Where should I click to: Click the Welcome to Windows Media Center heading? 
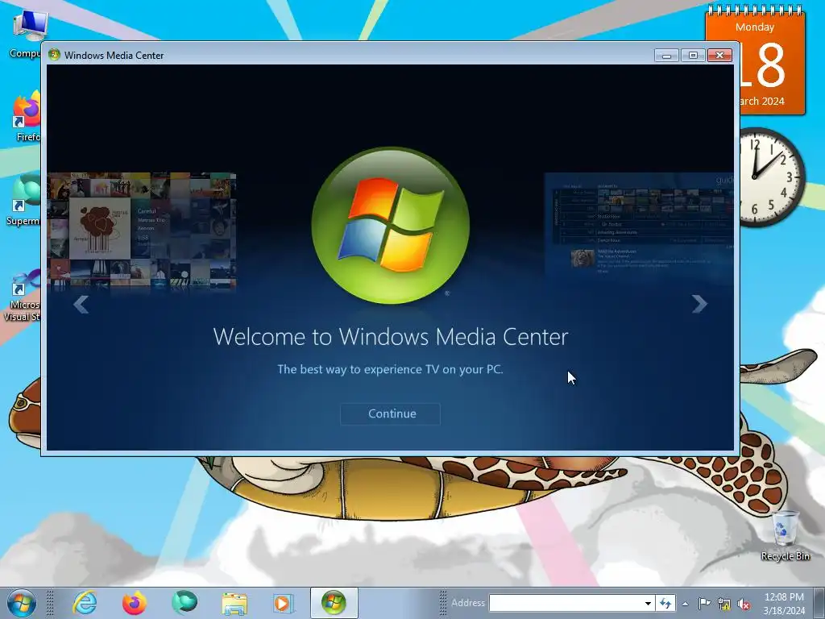tap(391, 337)
